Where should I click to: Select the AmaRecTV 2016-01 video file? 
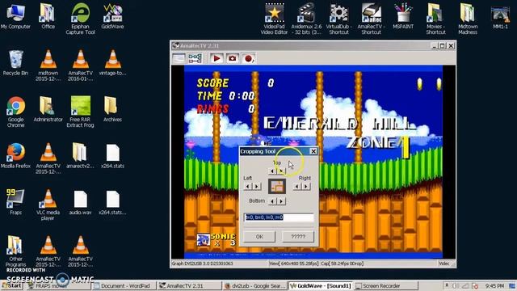coord(80,65)
